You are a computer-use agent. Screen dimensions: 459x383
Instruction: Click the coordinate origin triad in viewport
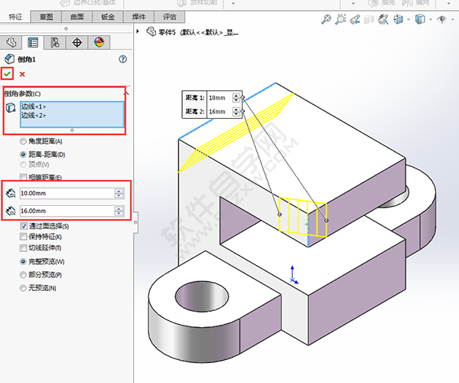tap(293, 275)
